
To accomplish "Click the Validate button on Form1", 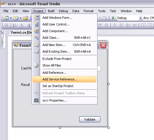I will tap(90, 119).
